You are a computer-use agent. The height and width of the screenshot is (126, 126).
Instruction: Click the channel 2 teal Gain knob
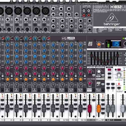(8, 39)
